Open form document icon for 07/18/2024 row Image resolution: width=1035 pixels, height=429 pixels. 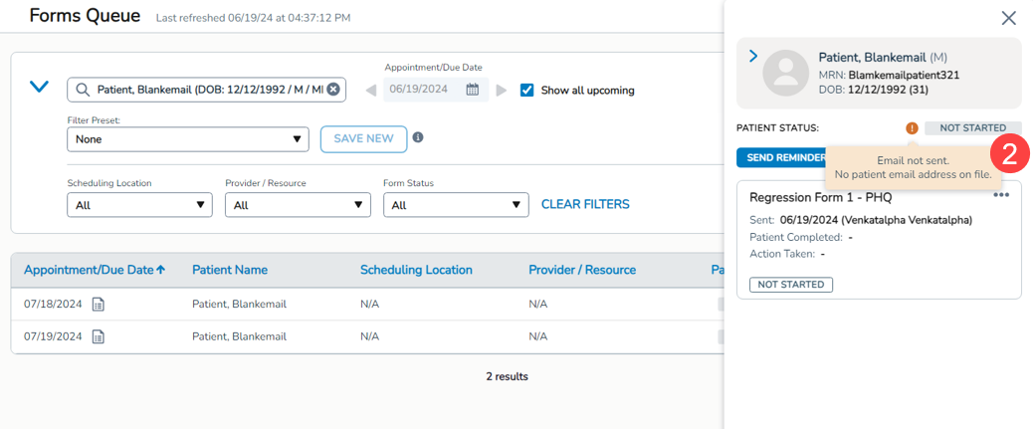click(99, 304)
